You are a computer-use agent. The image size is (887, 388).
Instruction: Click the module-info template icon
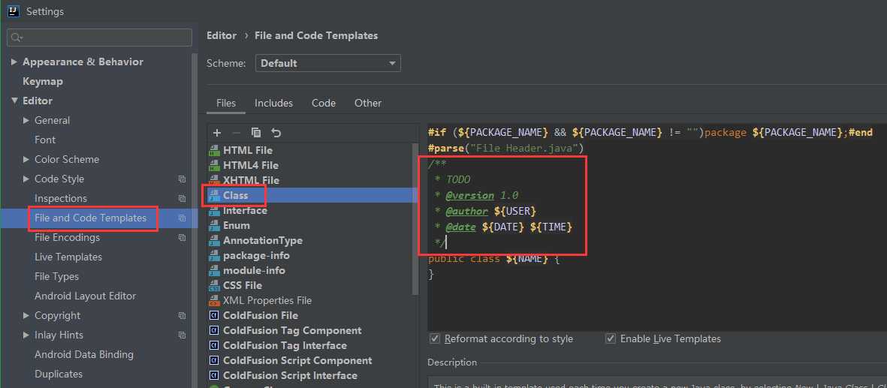[214, 270]
